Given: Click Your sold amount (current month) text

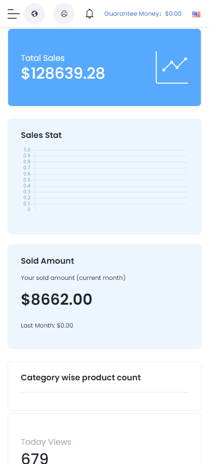Looking at the screenshot, I should point(73,278).
